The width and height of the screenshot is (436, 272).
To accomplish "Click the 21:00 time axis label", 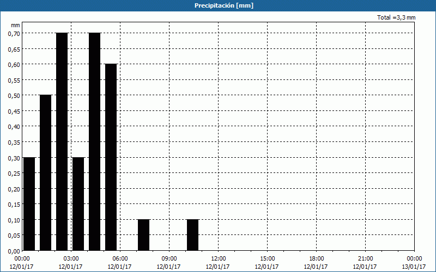I will (365, 259).
